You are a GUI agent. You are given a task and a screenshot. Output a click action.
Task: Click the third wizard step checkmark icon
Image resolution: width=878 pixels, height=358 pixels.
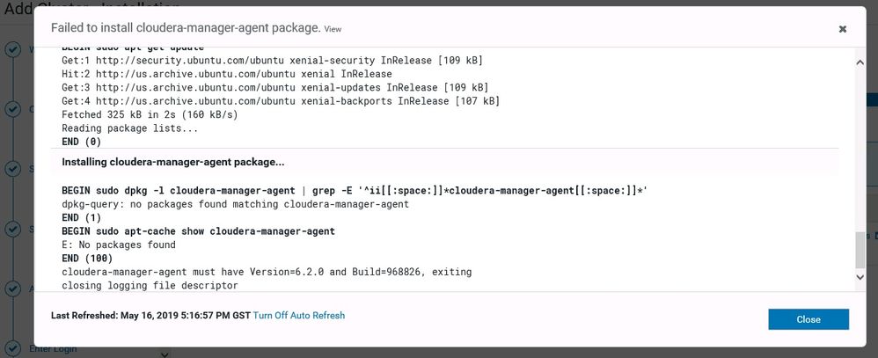point(13,169)
